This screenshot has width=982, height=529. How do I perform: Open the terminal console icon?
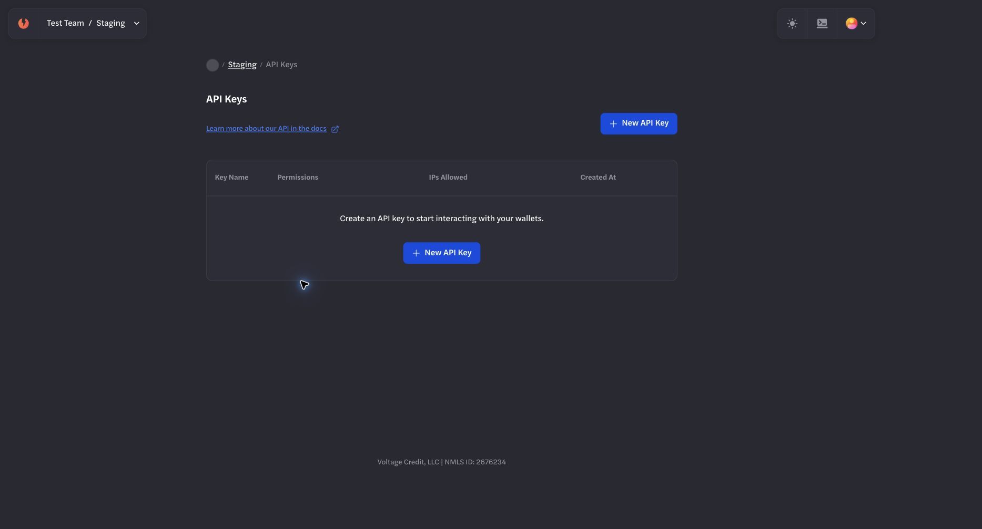coord(822,23)
